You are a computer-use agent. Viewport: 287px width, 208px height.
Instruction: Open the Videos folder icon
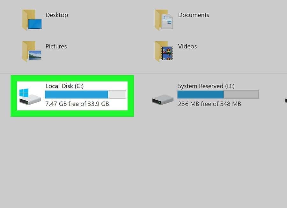click(x=164, y=51)
